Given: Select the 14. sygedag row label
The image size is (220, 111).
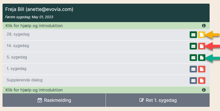Looking at the screenshot, I should coord(18,46).
